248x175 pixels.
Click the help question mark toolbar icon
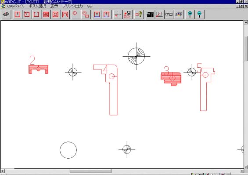(139, 15)
